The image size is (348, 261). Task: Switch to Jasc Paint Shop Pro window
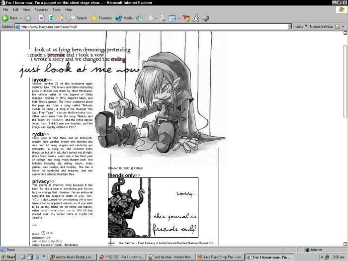point(220,257)
